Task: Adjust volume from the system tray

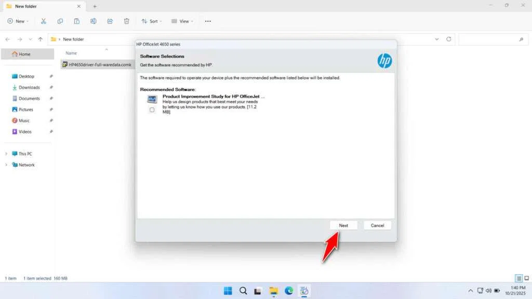Action: 489,291
